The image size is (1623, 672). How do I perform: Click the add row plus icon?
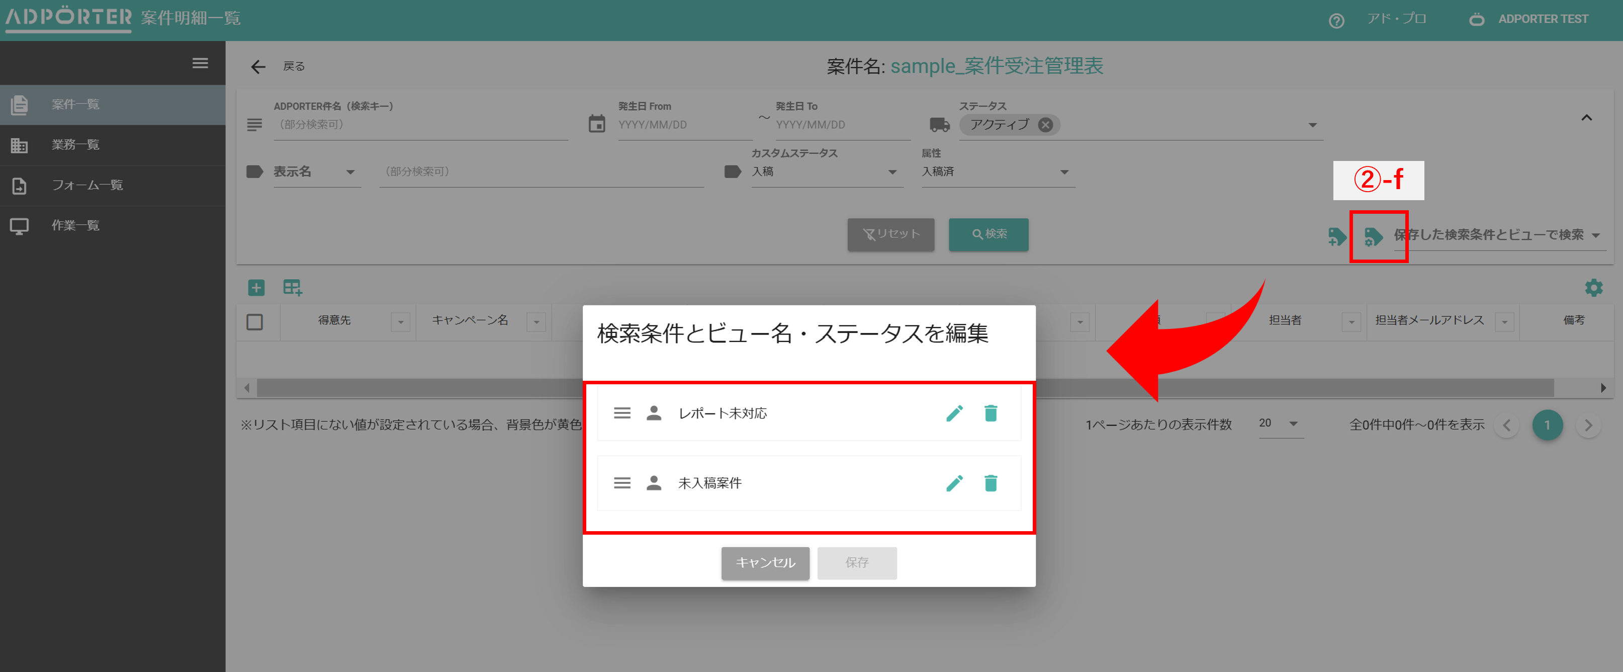tap(256, 288)
